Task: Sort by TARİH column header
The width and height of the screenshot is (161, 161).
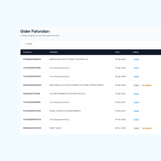Action: coord(117,52)
